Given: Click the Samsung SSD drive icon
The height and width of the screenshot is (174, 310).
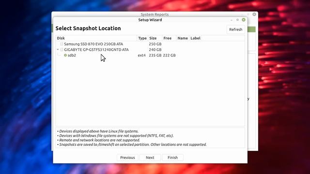Looking at the screenshot, I should click(62, 44).
